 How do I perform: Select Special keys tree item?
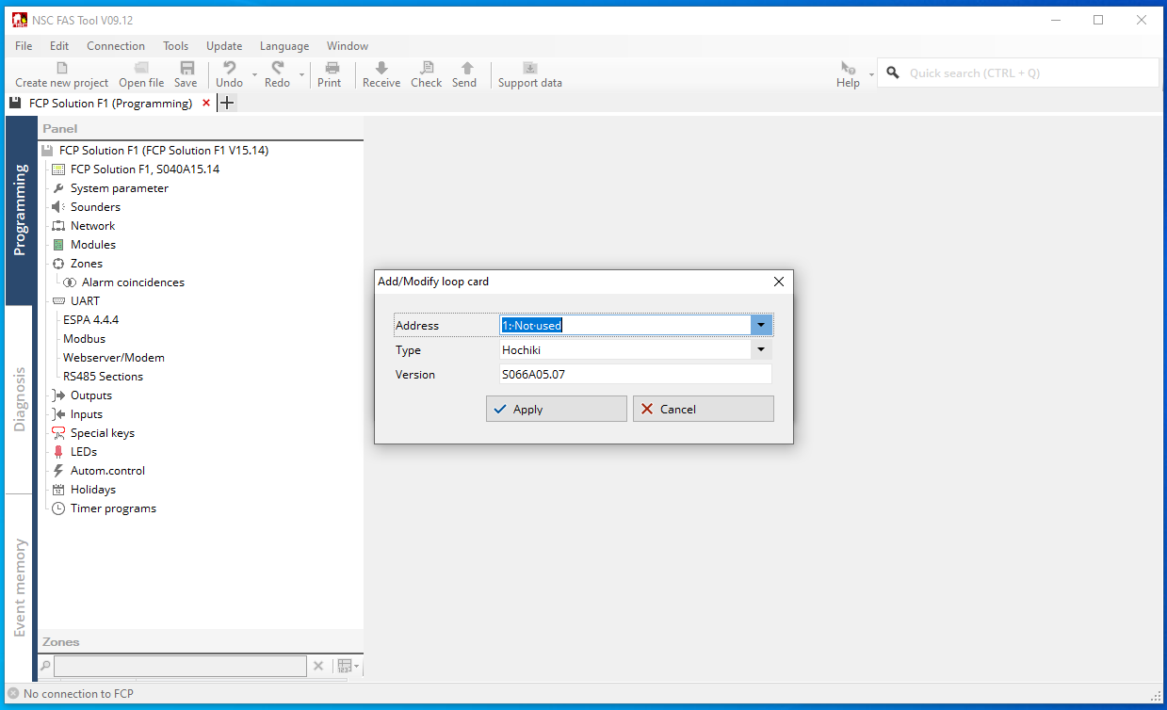coord(102,432)
